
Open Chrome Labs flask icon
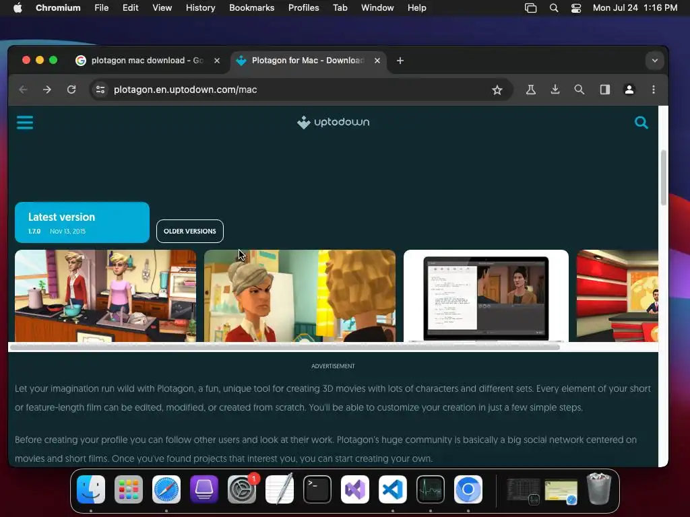click(x=531, y=90)
